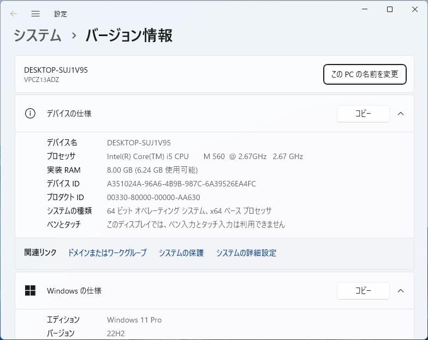The height and width of the screenshot is (340, 428).
Task: Click the バージョン label
Action: pos(61,333)
